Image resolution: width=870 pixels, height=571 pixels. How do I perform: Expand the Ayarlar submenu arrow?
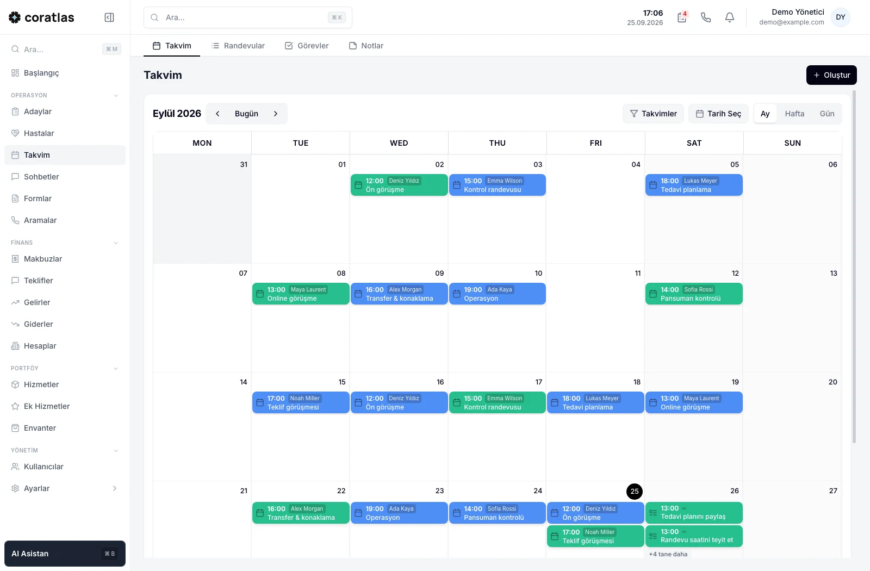(115, 488)
